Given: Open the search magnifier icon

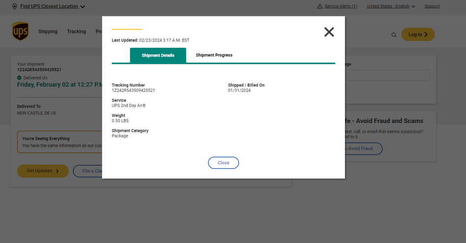Looking at the screenshot, I should point(394,35).
